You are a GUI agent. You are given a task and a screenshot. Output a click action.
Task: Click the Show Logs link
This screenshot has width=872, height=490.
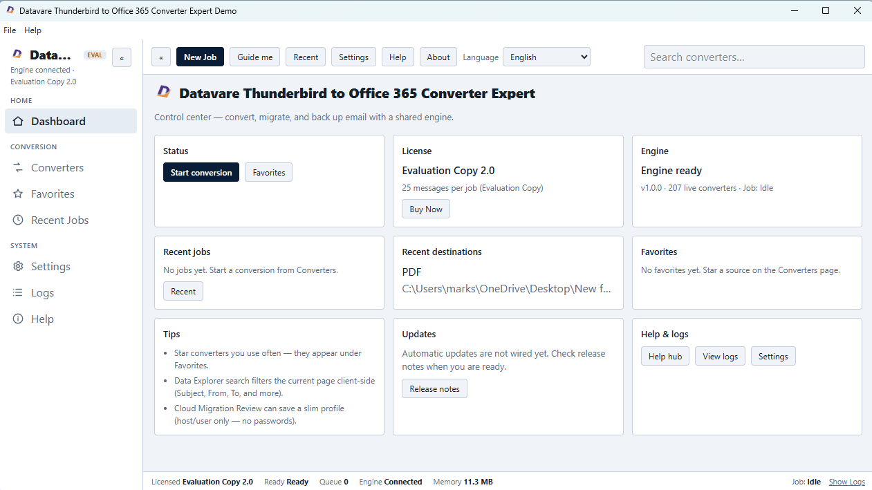(x=847, y=482)
